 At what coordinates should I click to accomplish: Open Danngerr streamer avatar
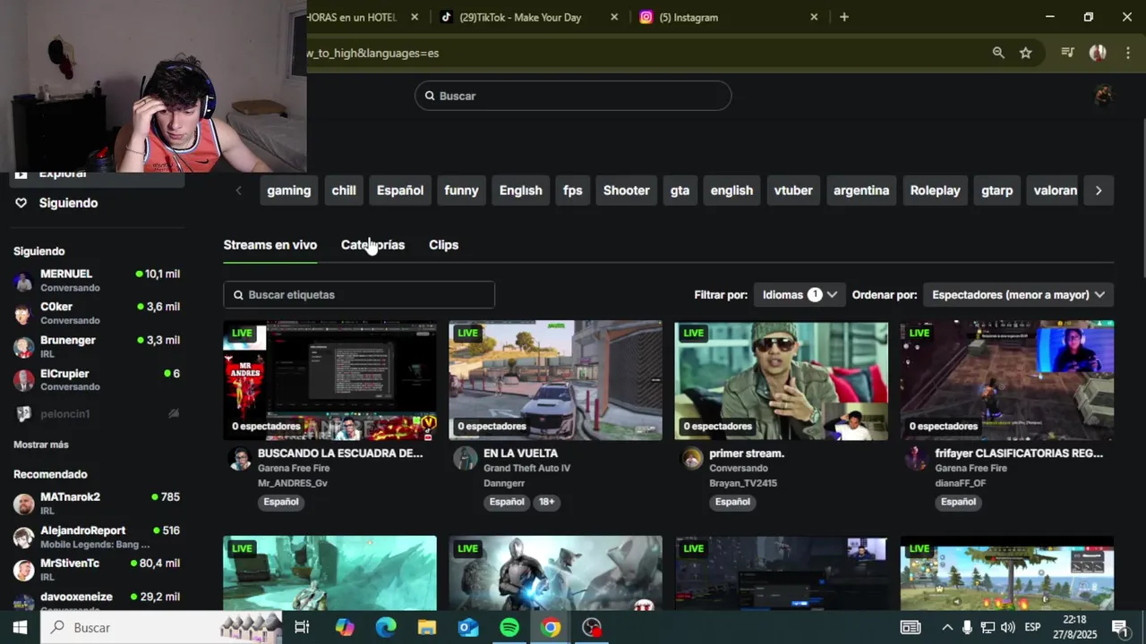click(465, 459)
